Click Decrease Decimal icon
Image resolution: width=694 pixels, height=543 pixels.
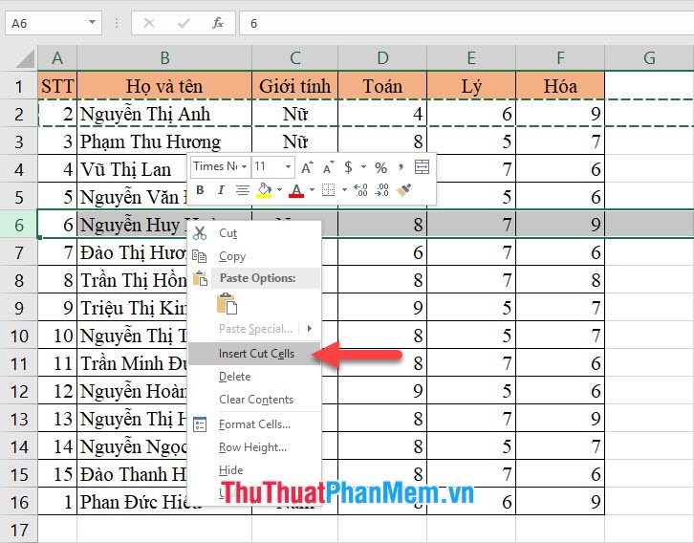point(381,190)
